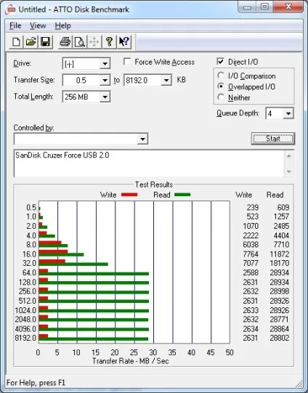Open the minimum Transfer Size dropdown
This screenshot has height=393, width=308.
tap(105, 80)
